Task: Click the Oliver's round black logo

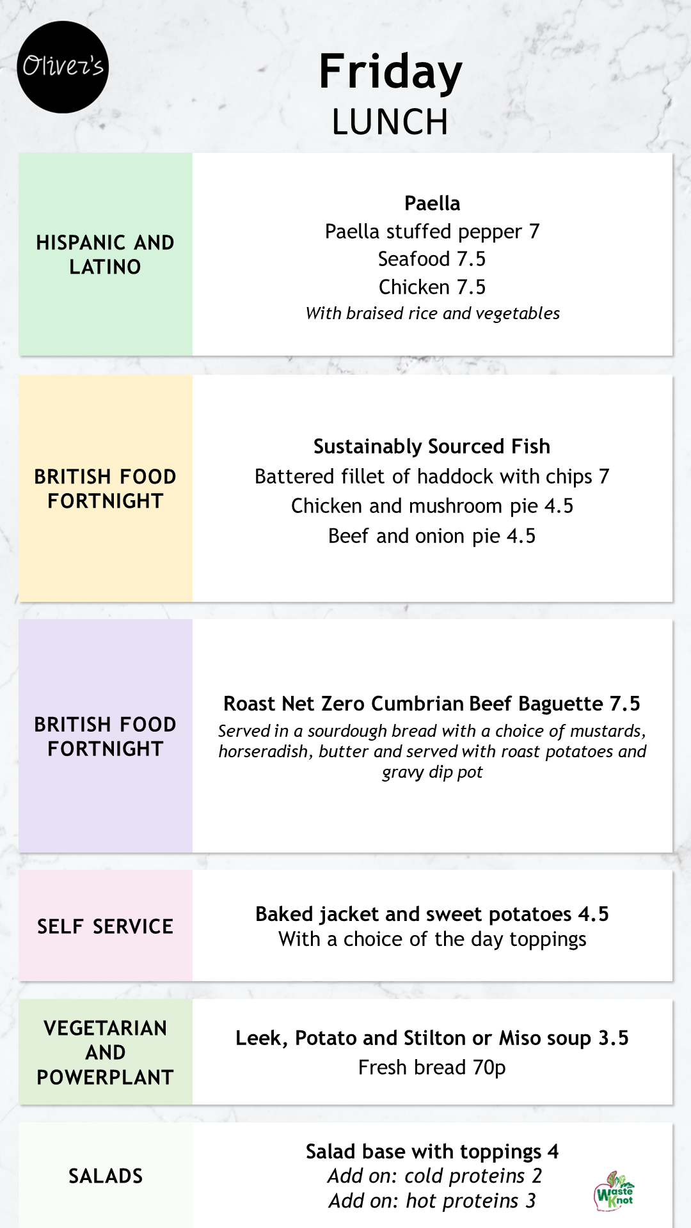Action: pos(63,67)
